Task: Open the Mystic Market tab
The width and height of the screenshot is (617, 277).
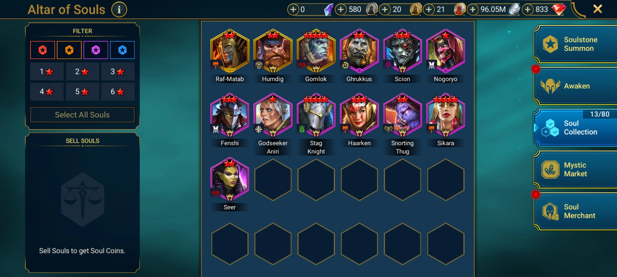Action: [576, 170]
